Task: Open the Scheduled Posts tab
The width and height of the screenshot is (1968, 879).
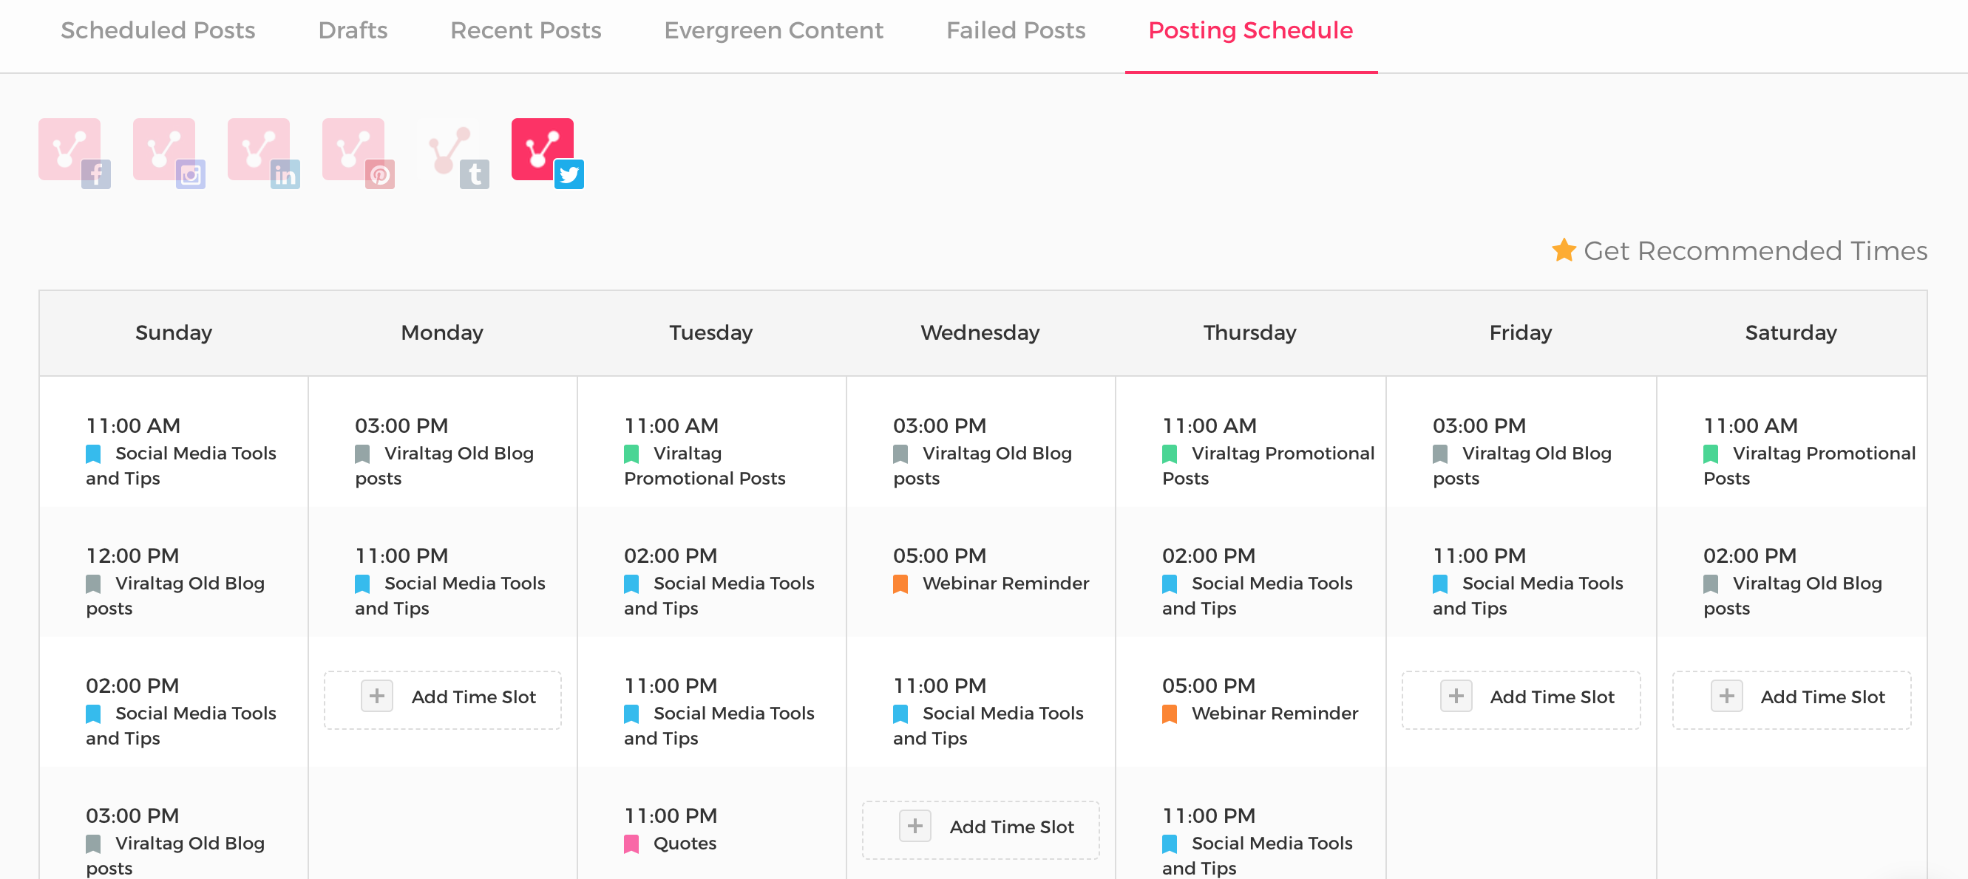Action: click(x=157, y=30)
